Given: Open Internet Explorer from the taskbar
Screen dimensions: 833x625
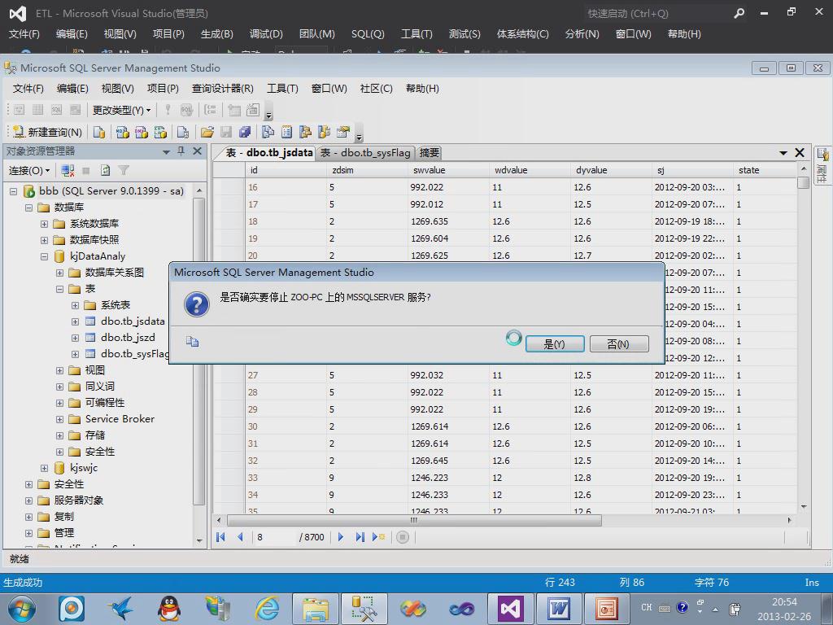Looking at the screenshot, I should point(267,609).
